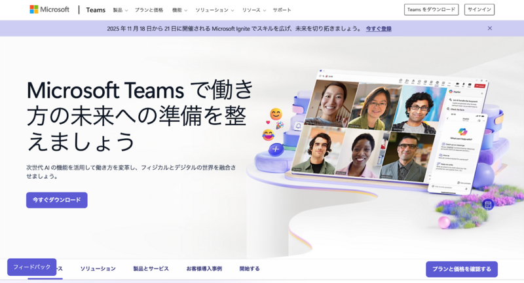The height and width of the screenshot is (283, 524).
Task: Click the plus bubble icon in hero image
Action: pyautogui.click(x=276, y=149)
